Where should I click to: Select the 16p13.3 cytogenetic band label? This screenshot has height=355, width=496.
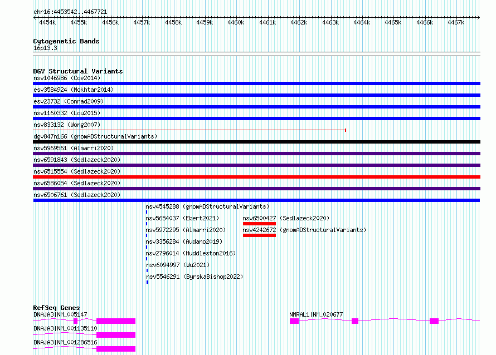pyautogui.click(x=45, y=48)
